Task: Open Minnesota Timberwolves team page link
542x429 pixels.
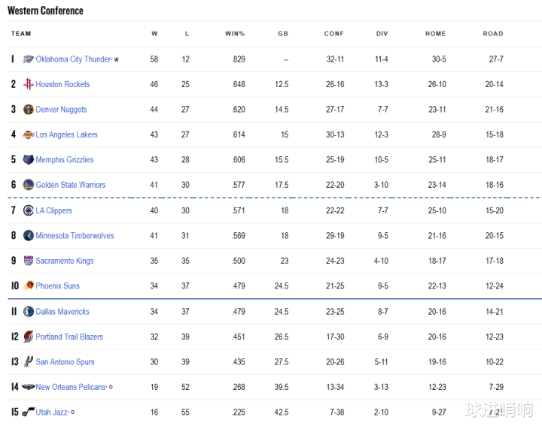Action: (75, 235)
